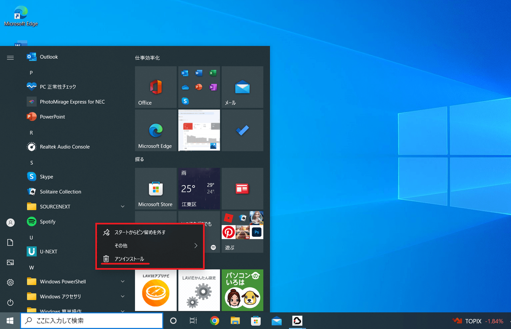The image size is (511, 329).
Task: Open Solitaire Collection
Action: point(77,192)
